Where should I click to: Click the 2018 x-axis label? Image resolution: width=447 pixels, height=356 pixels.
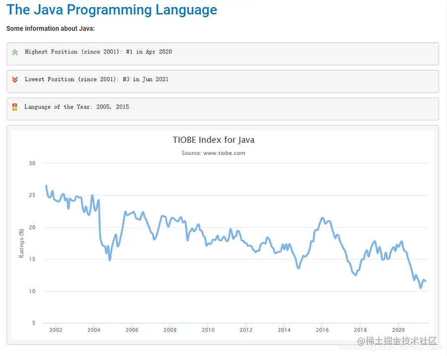click(361, 330)
